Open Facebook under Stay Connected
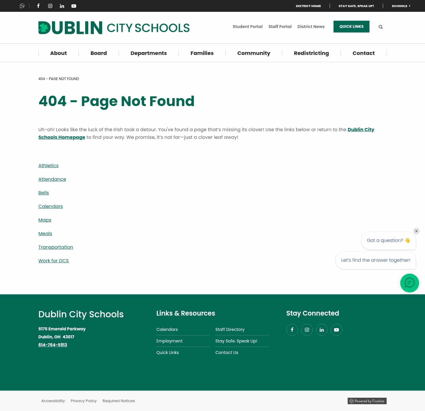The height and width of the screenshot is (411, 425). [x=292, y=329]
